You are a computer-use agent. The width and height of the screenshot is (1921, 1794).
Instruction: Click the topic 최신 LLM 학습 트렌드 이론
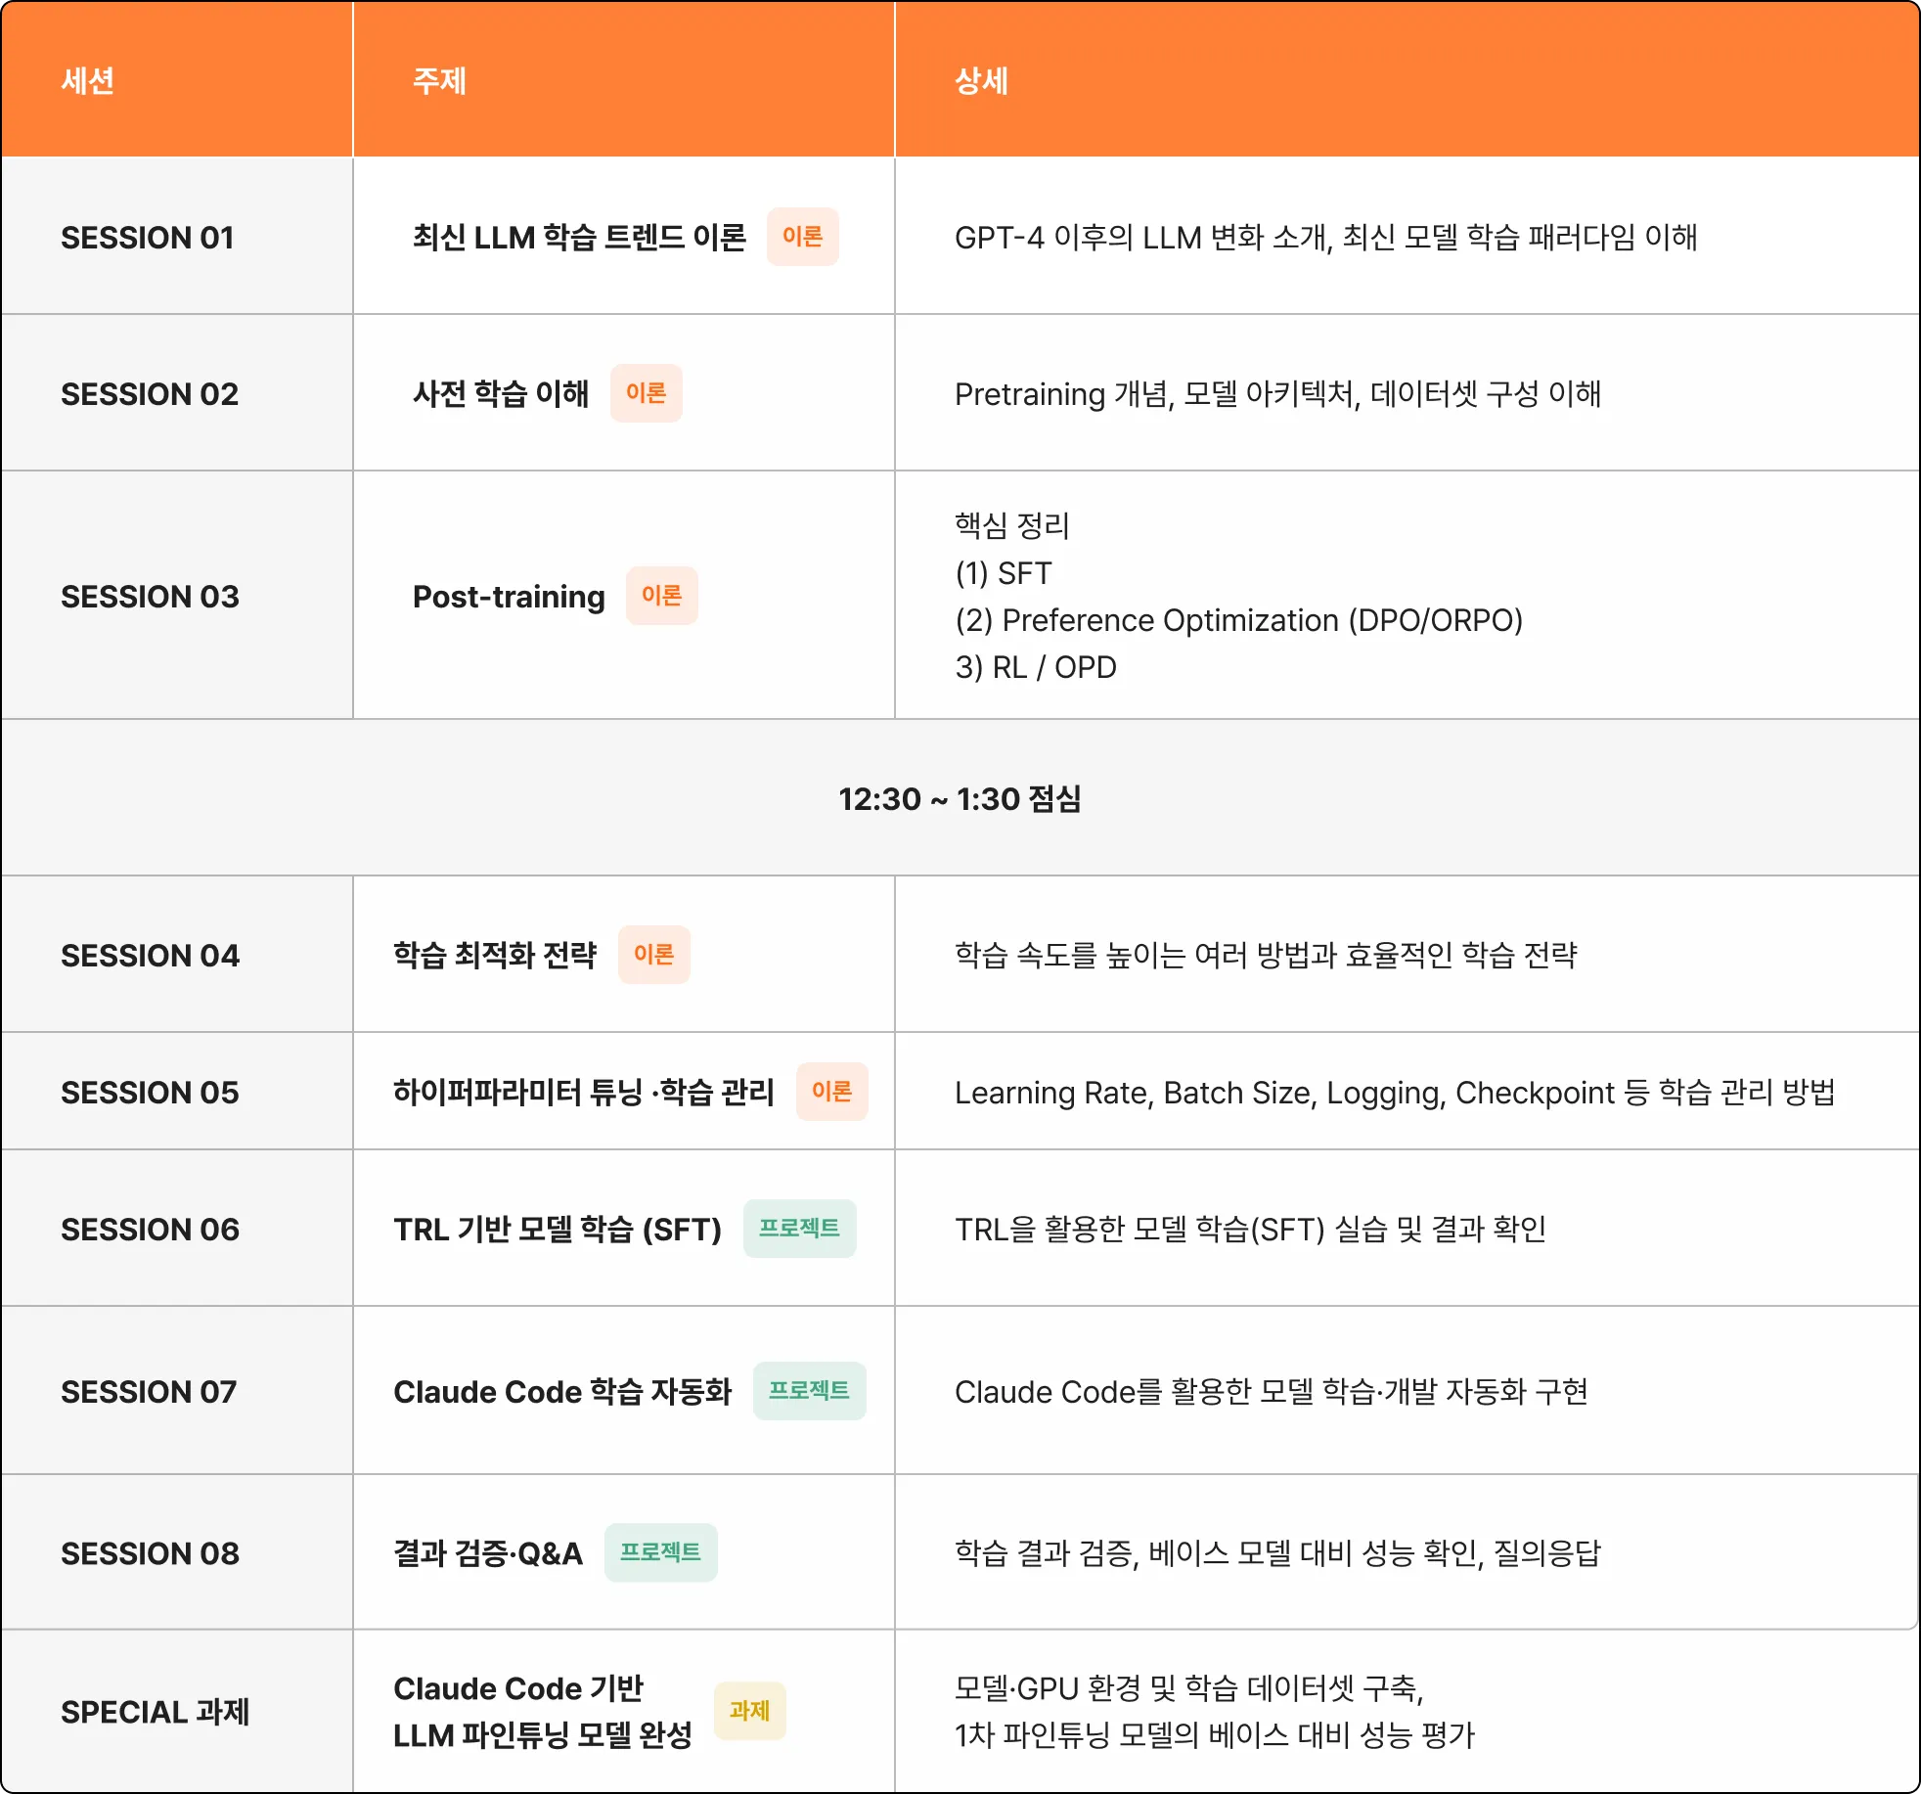579,238
